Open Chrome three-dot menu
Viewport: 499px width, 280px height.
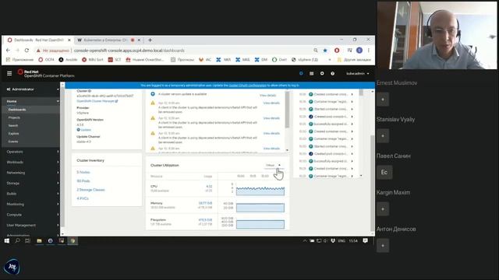tap(369, 50)
